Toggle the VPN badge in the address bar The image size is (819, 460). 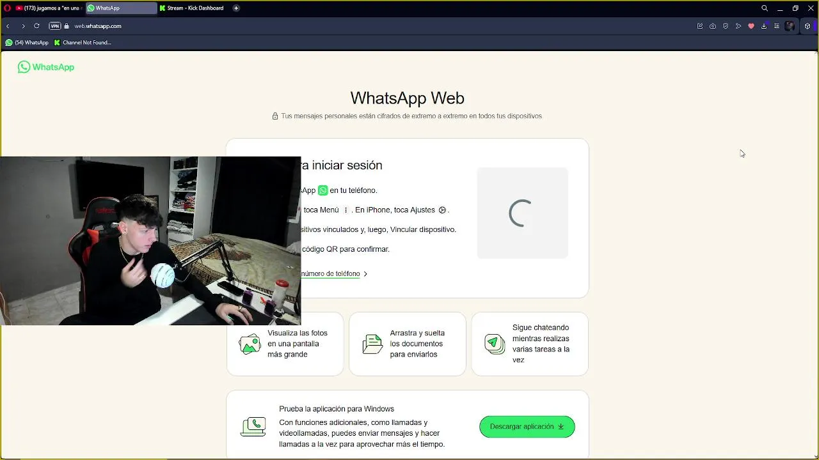click(55, 26)
